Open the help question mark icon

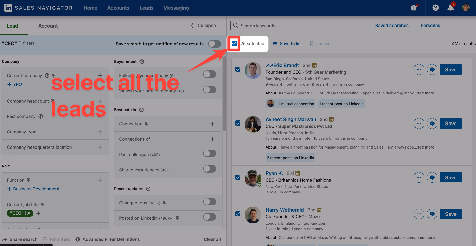point(435,8)
